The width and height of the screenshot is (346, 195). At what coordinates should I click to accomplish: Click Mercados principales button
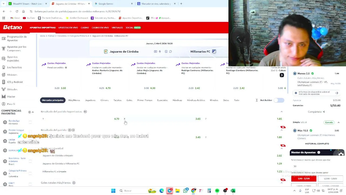point(53,100)
